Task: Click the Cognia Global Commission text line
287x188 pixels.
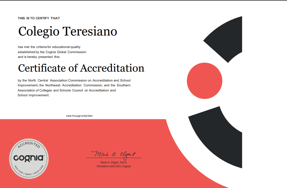Action: 52,52
